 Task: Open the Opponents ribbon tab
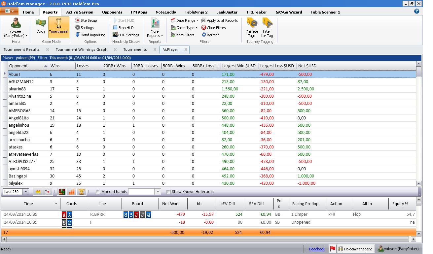pos(112,12)
